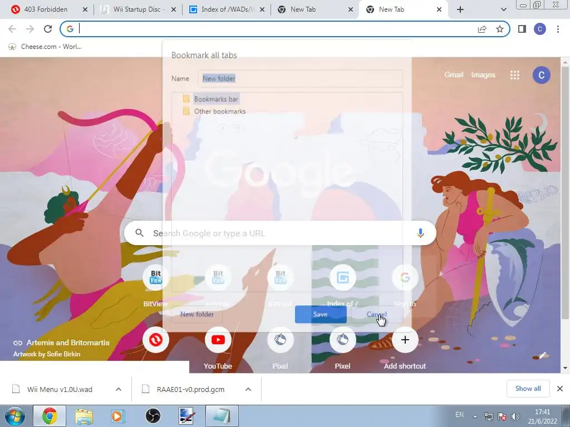This screenshot has height=427, width=570.
Task: Reload the page with the refresh icon
Action: 48,29
